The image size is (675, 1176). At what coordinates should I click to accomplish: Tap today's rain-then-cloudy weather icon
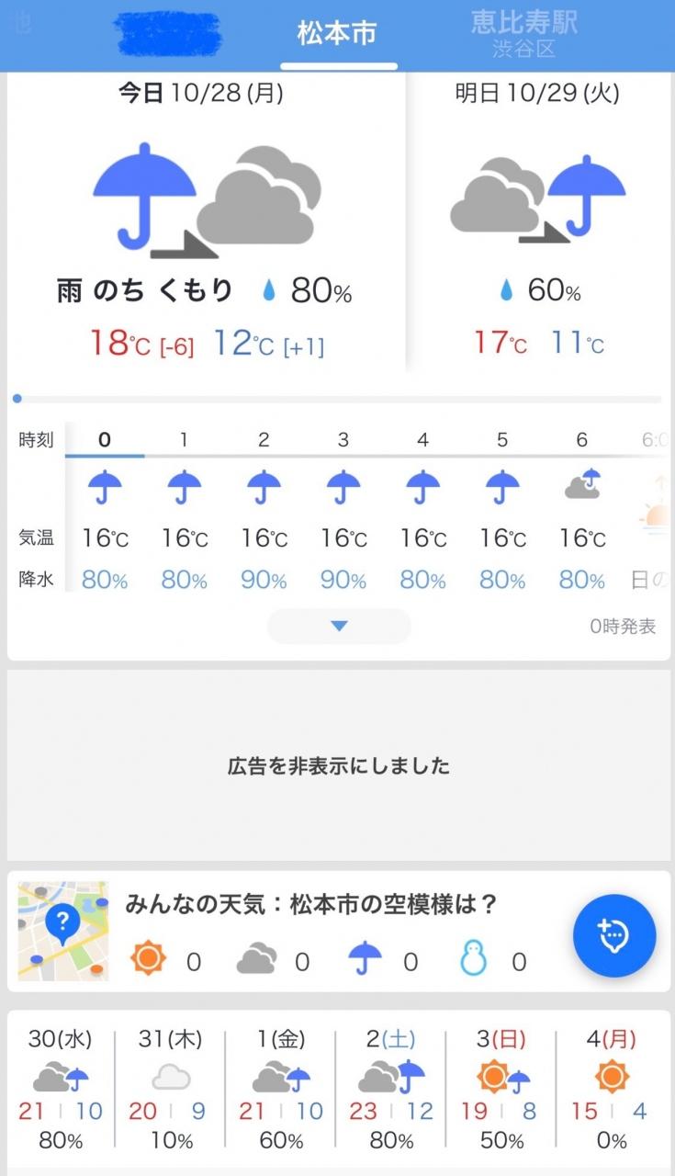208,201
